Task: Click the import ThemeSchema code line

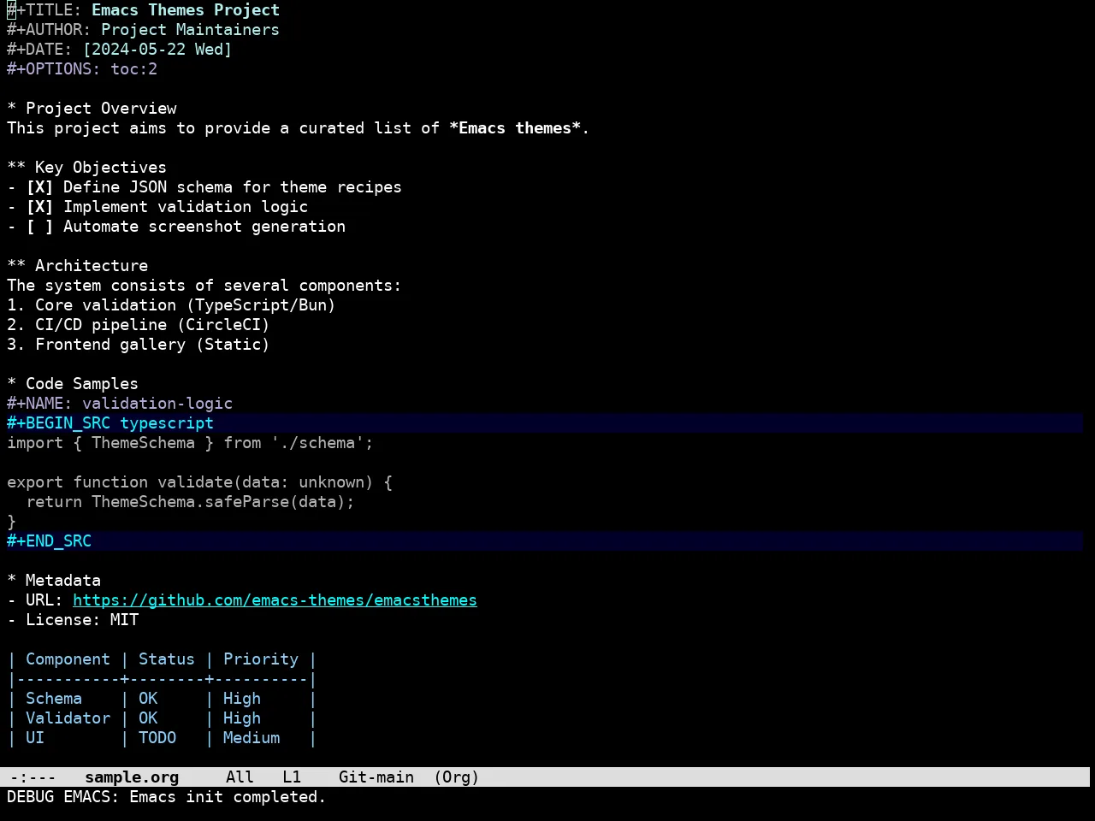Action: [190, 443]
